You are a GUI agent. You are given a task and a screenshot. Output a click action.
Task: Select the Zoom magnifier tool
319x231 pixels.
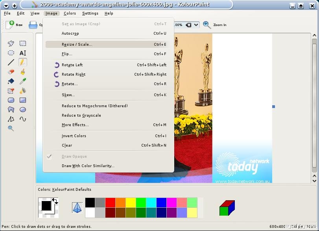tap(11, 129)
